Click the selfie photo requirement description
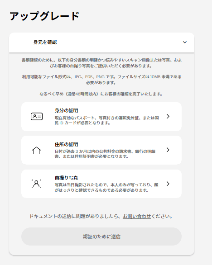This screenshot has width=212, height=265. [106, 187]
